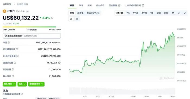Viewport: 190px width, 99px height.
Task: Switch the chart to TradingView
Action: 93,13
